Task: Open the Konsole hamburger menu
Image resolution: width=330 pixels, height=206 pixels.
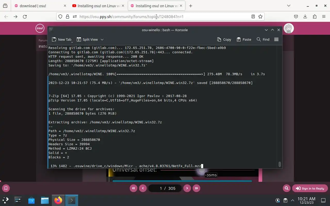Action: coord(276,39)
